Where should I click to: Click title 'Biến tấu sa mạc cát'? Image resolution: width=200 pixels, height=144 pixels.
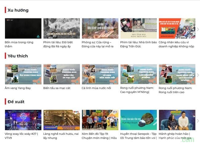point(57,88)
